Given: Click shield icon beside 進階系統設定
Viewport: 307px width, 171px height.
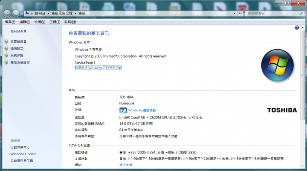Looking at the screenshot, I should click(6, 63).
